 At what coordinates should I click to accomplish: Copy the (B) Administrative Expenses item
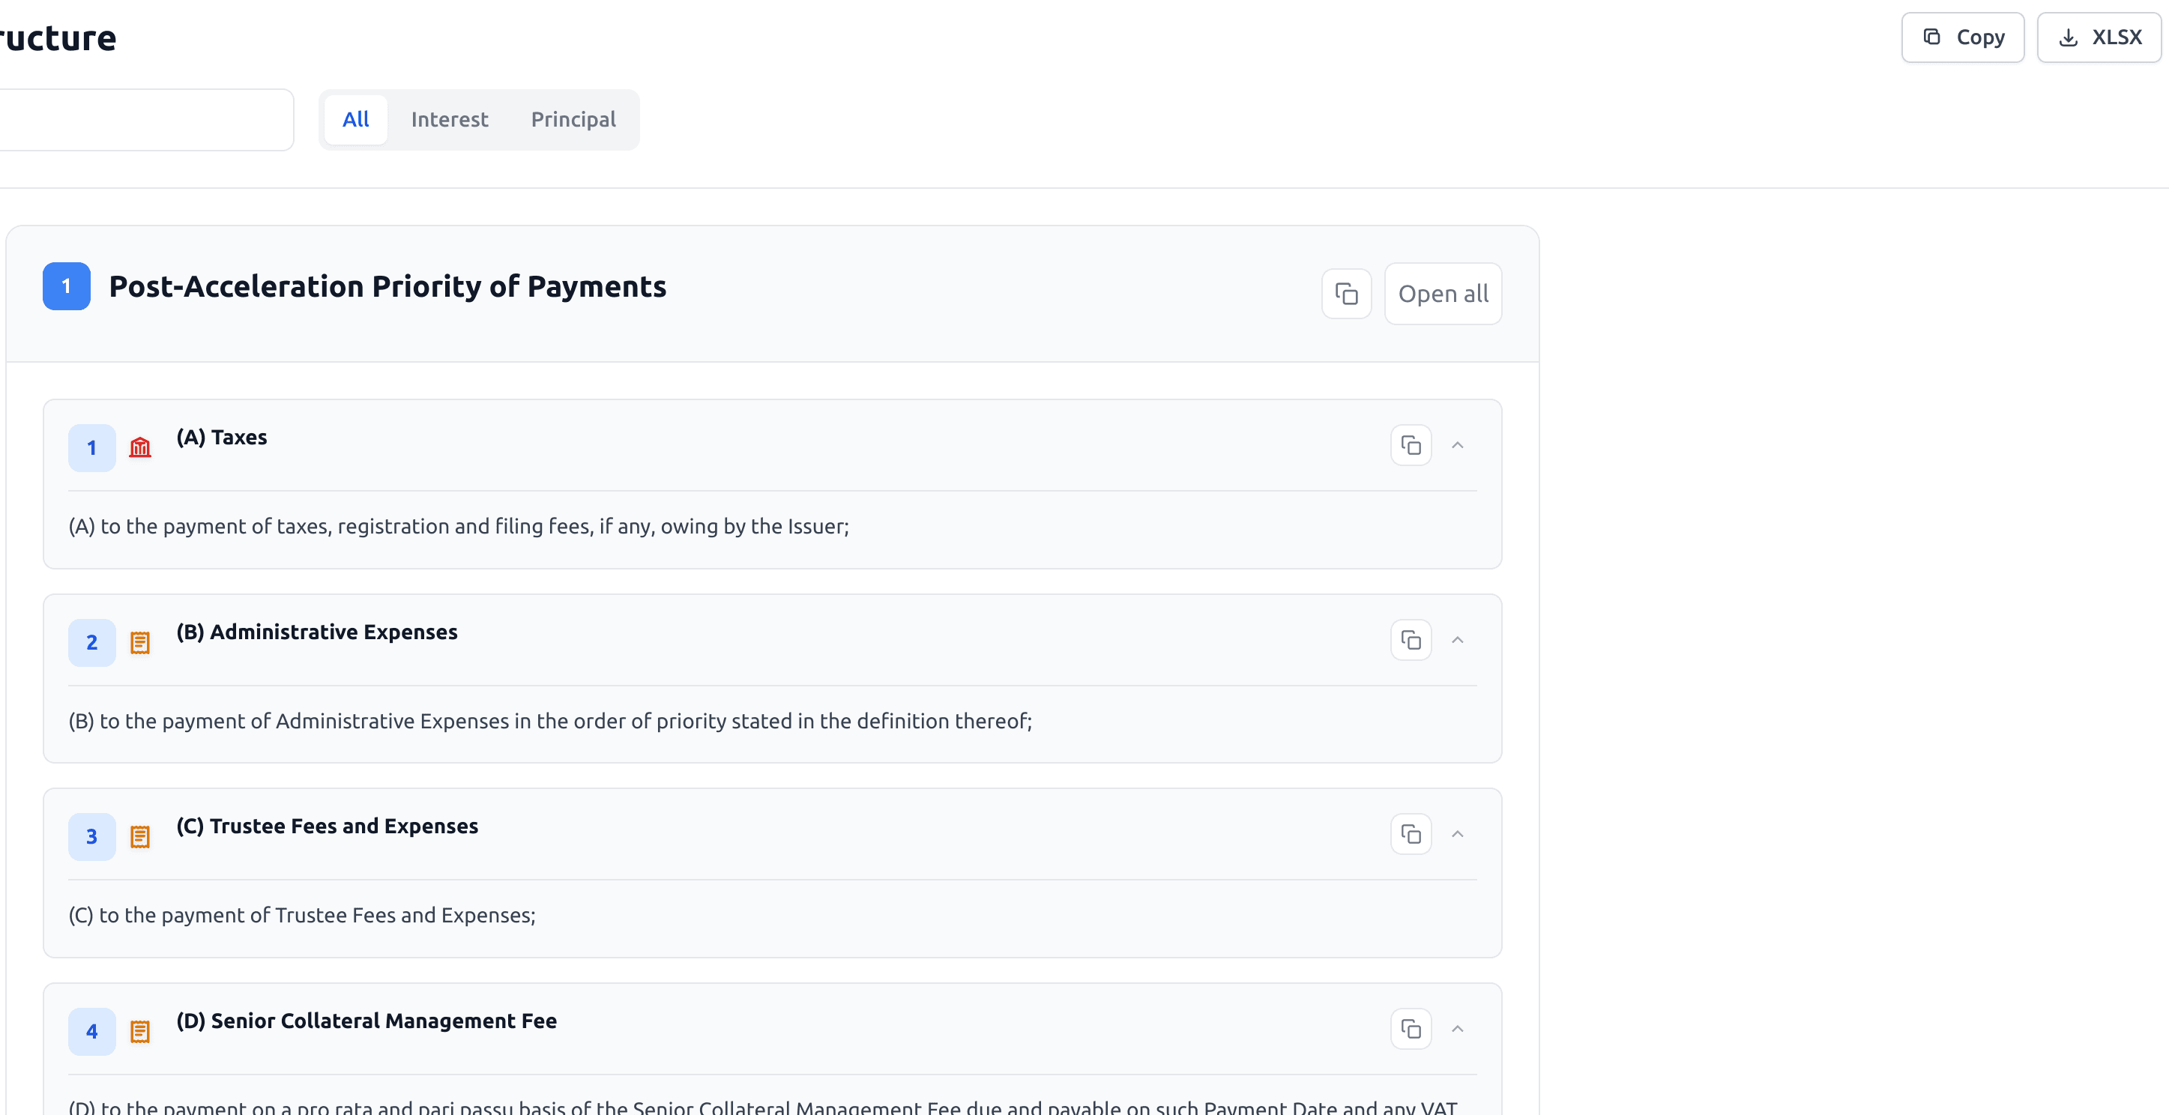click(x=1411, y=640)
